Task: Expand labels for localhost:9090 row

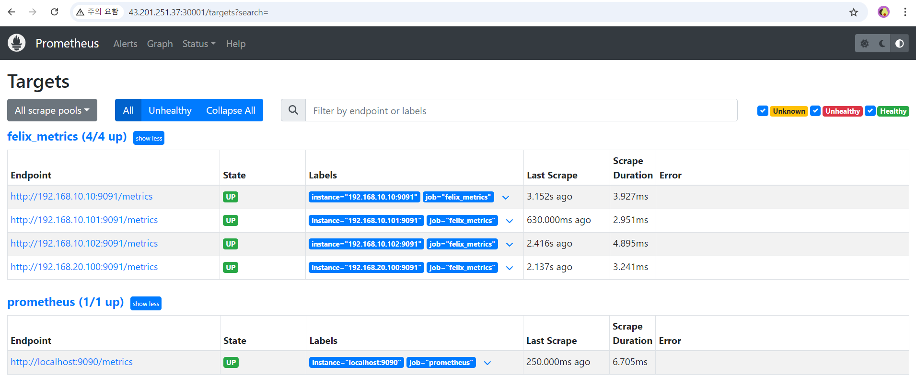Action: tap(487, 363)
